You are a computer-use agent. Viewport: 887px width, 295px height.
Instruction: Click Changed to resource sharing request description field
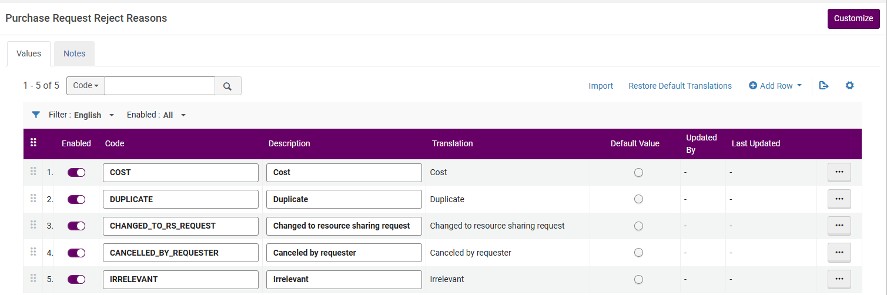(x=344, y=226)
